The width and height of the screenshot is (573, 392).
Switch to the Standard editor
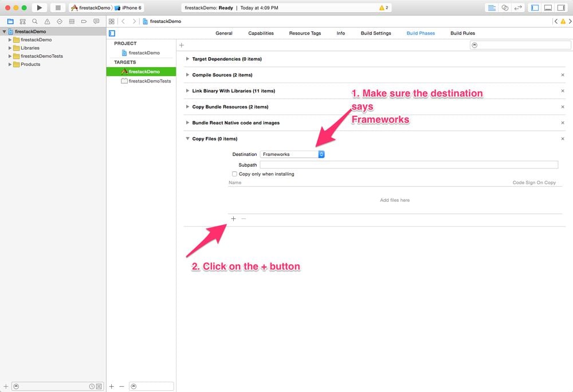[492, 7]
